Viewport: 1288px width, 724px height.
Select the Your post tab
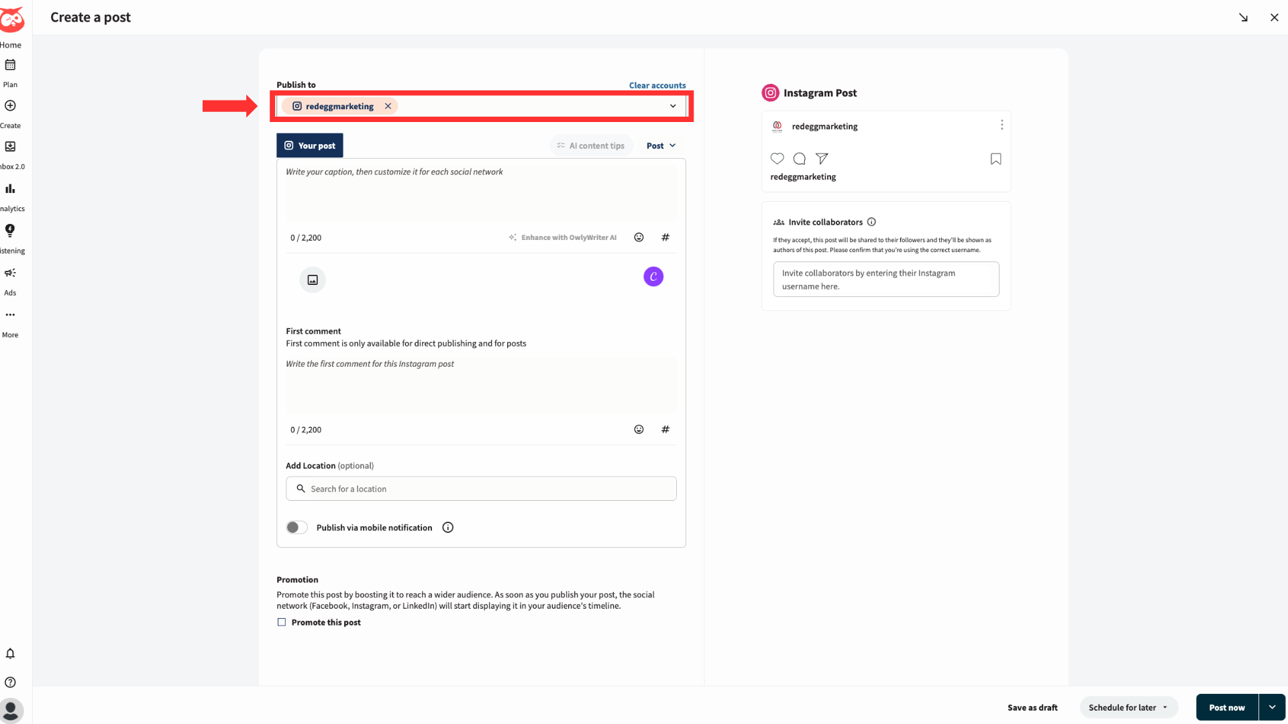[x=310, y=145]
